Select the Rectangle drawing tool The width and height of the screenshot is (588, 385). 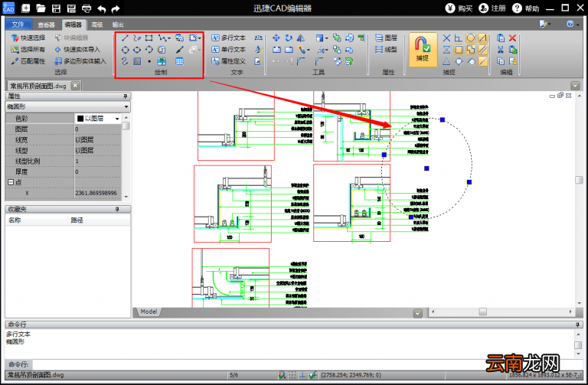[149, 38]
